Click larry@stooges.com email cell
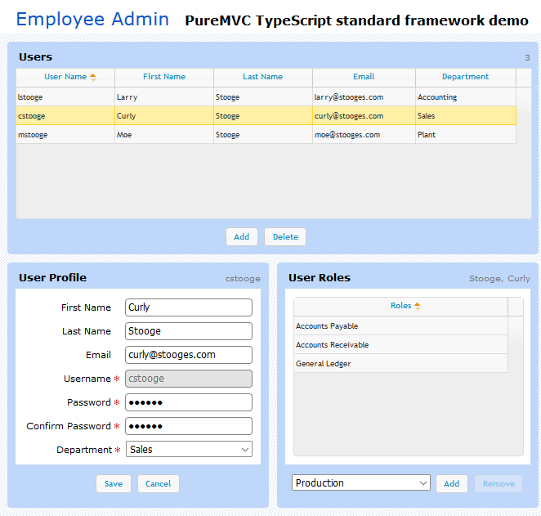 coord(364,97)
